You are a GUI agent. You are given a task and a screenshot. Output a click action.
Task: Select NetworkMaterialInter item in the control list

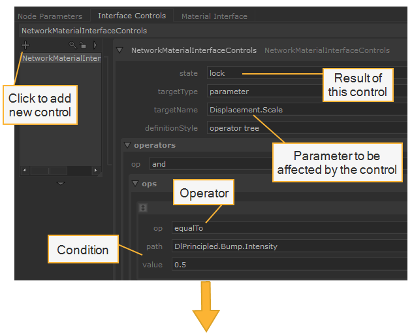point(61,58)
